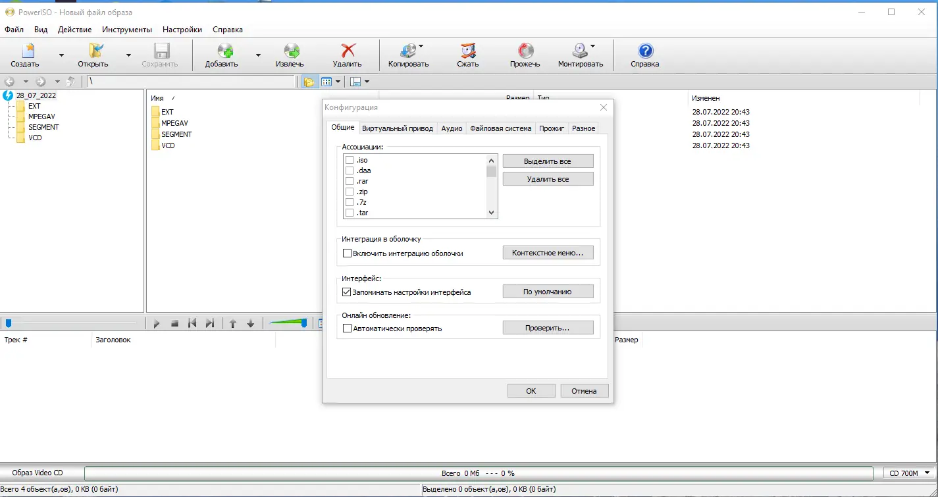Click the file list view mode icon
Image resolution: width=938 pixels, height=497 pixels.
pyautogui.click(x=326, y=82)
